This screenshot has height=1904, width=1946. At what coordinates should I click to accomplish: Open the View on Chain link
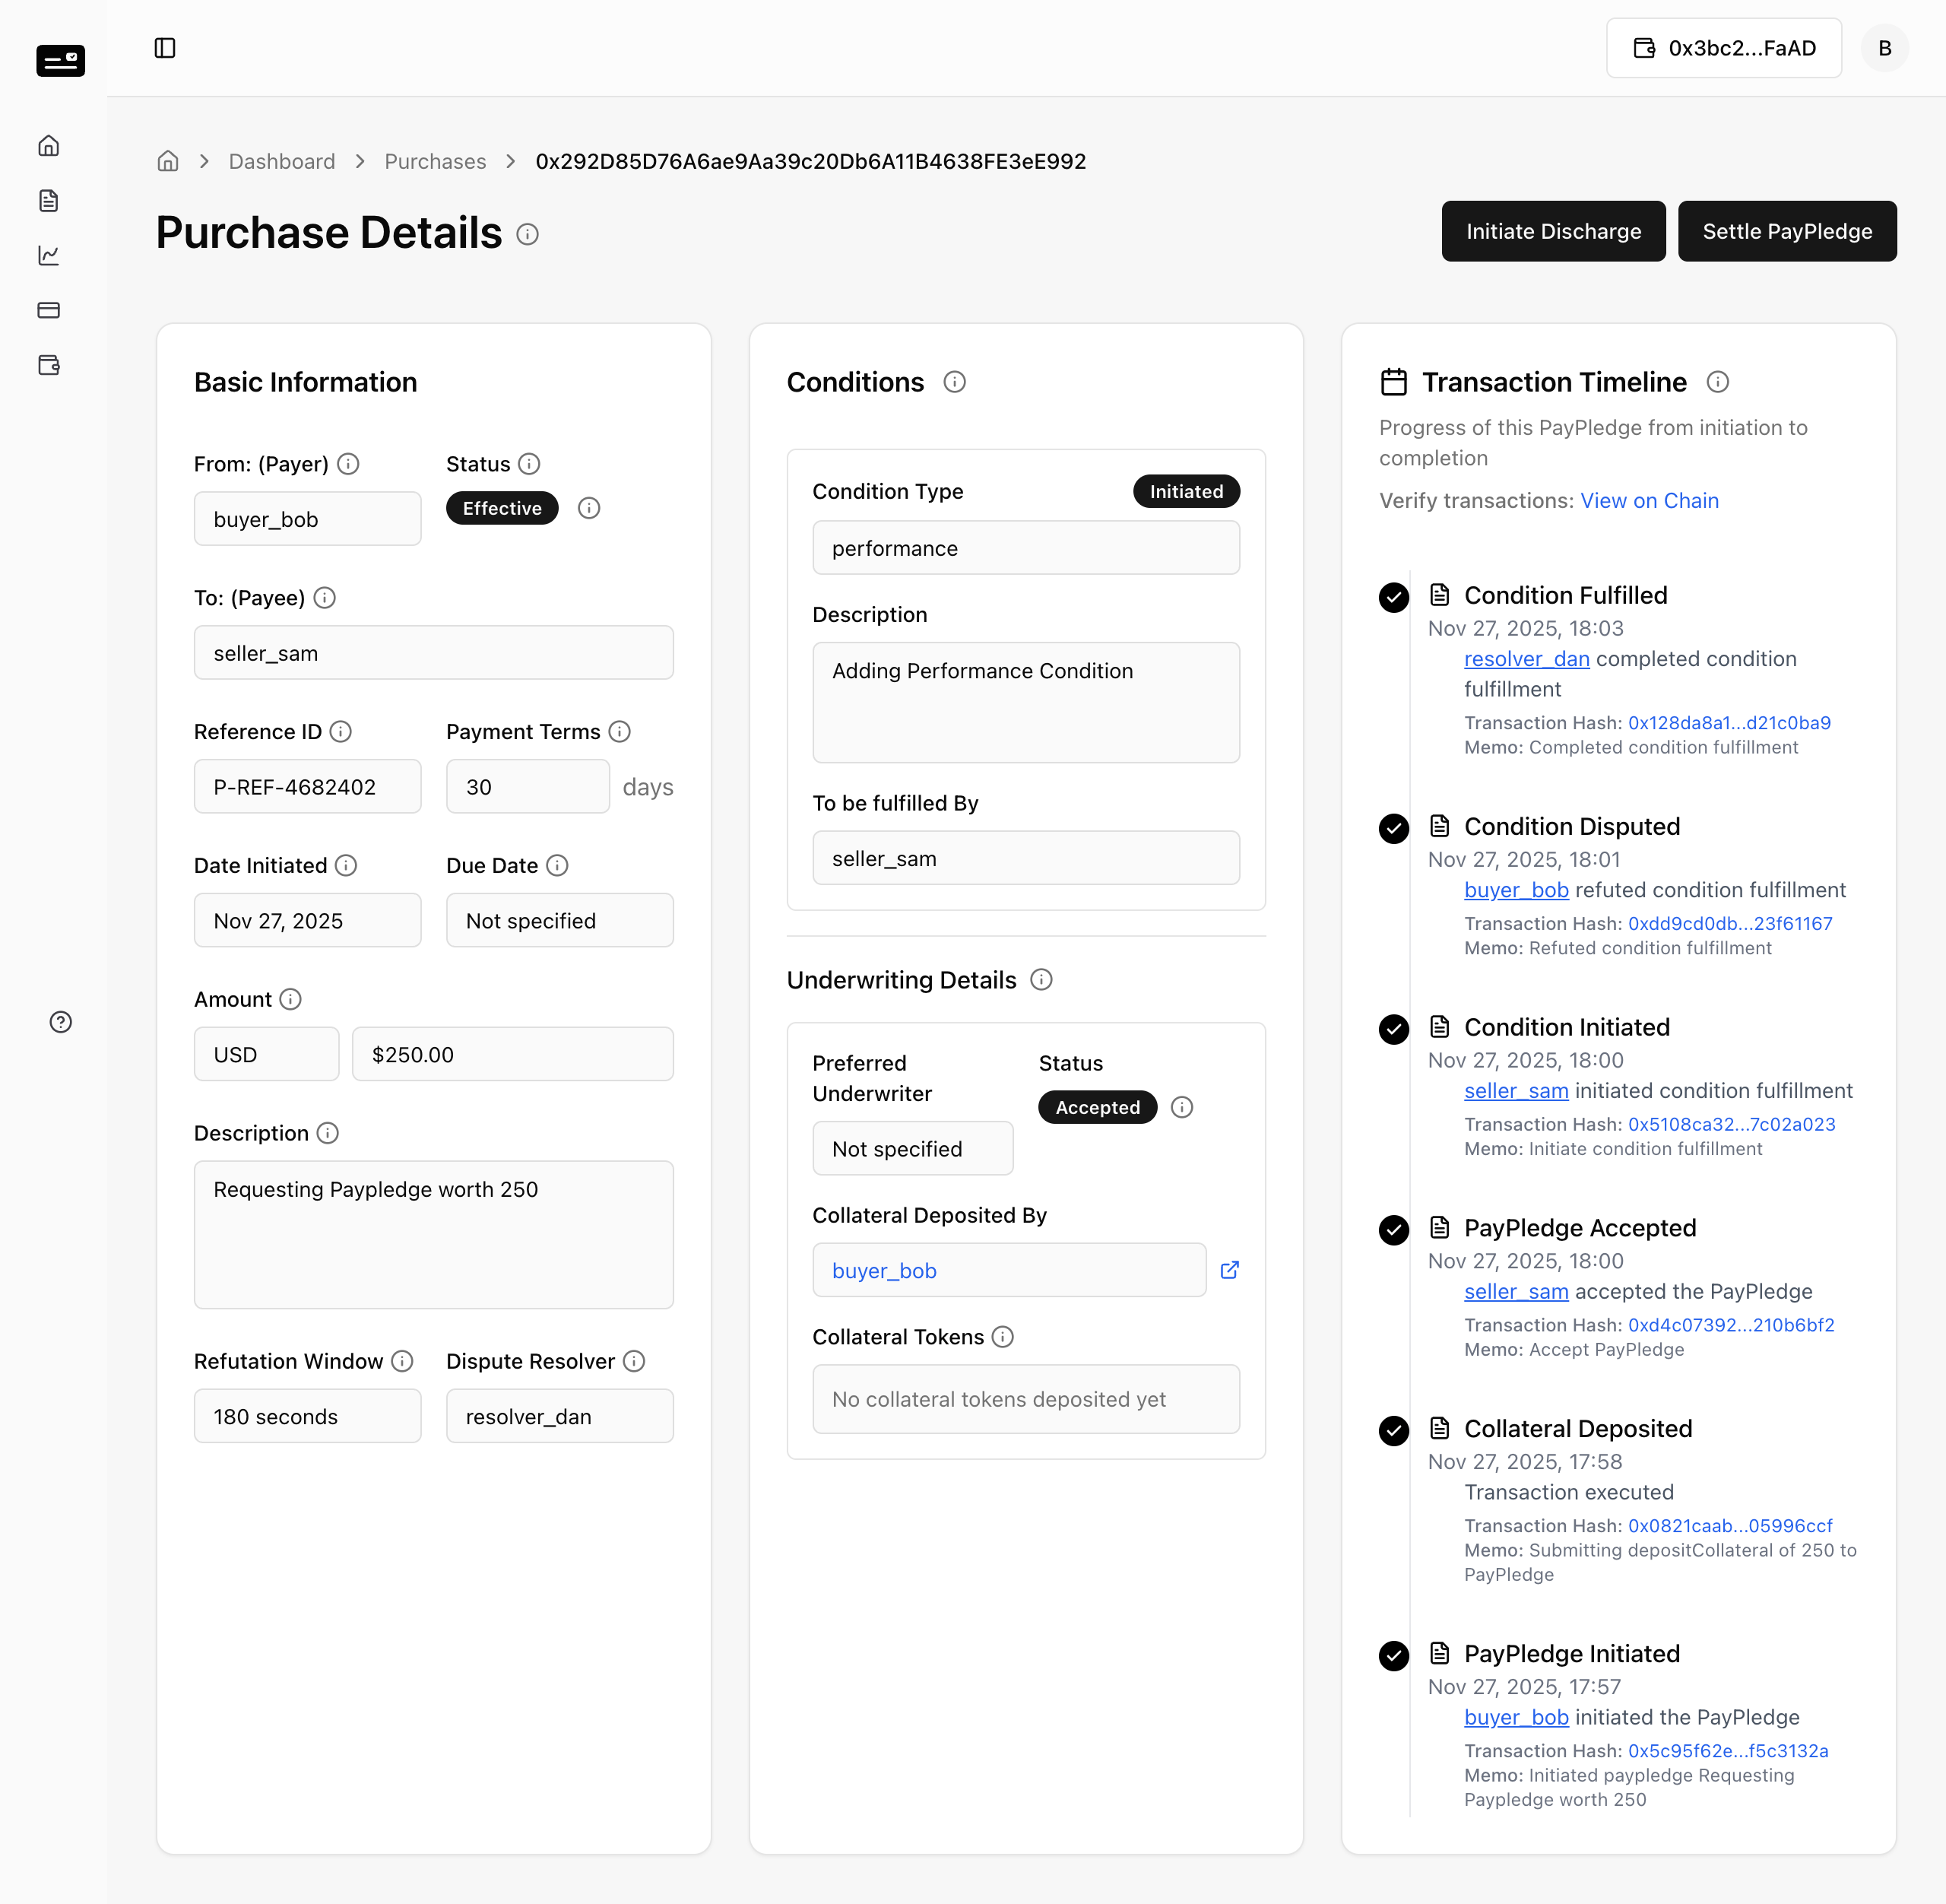tap(1649, 500)
